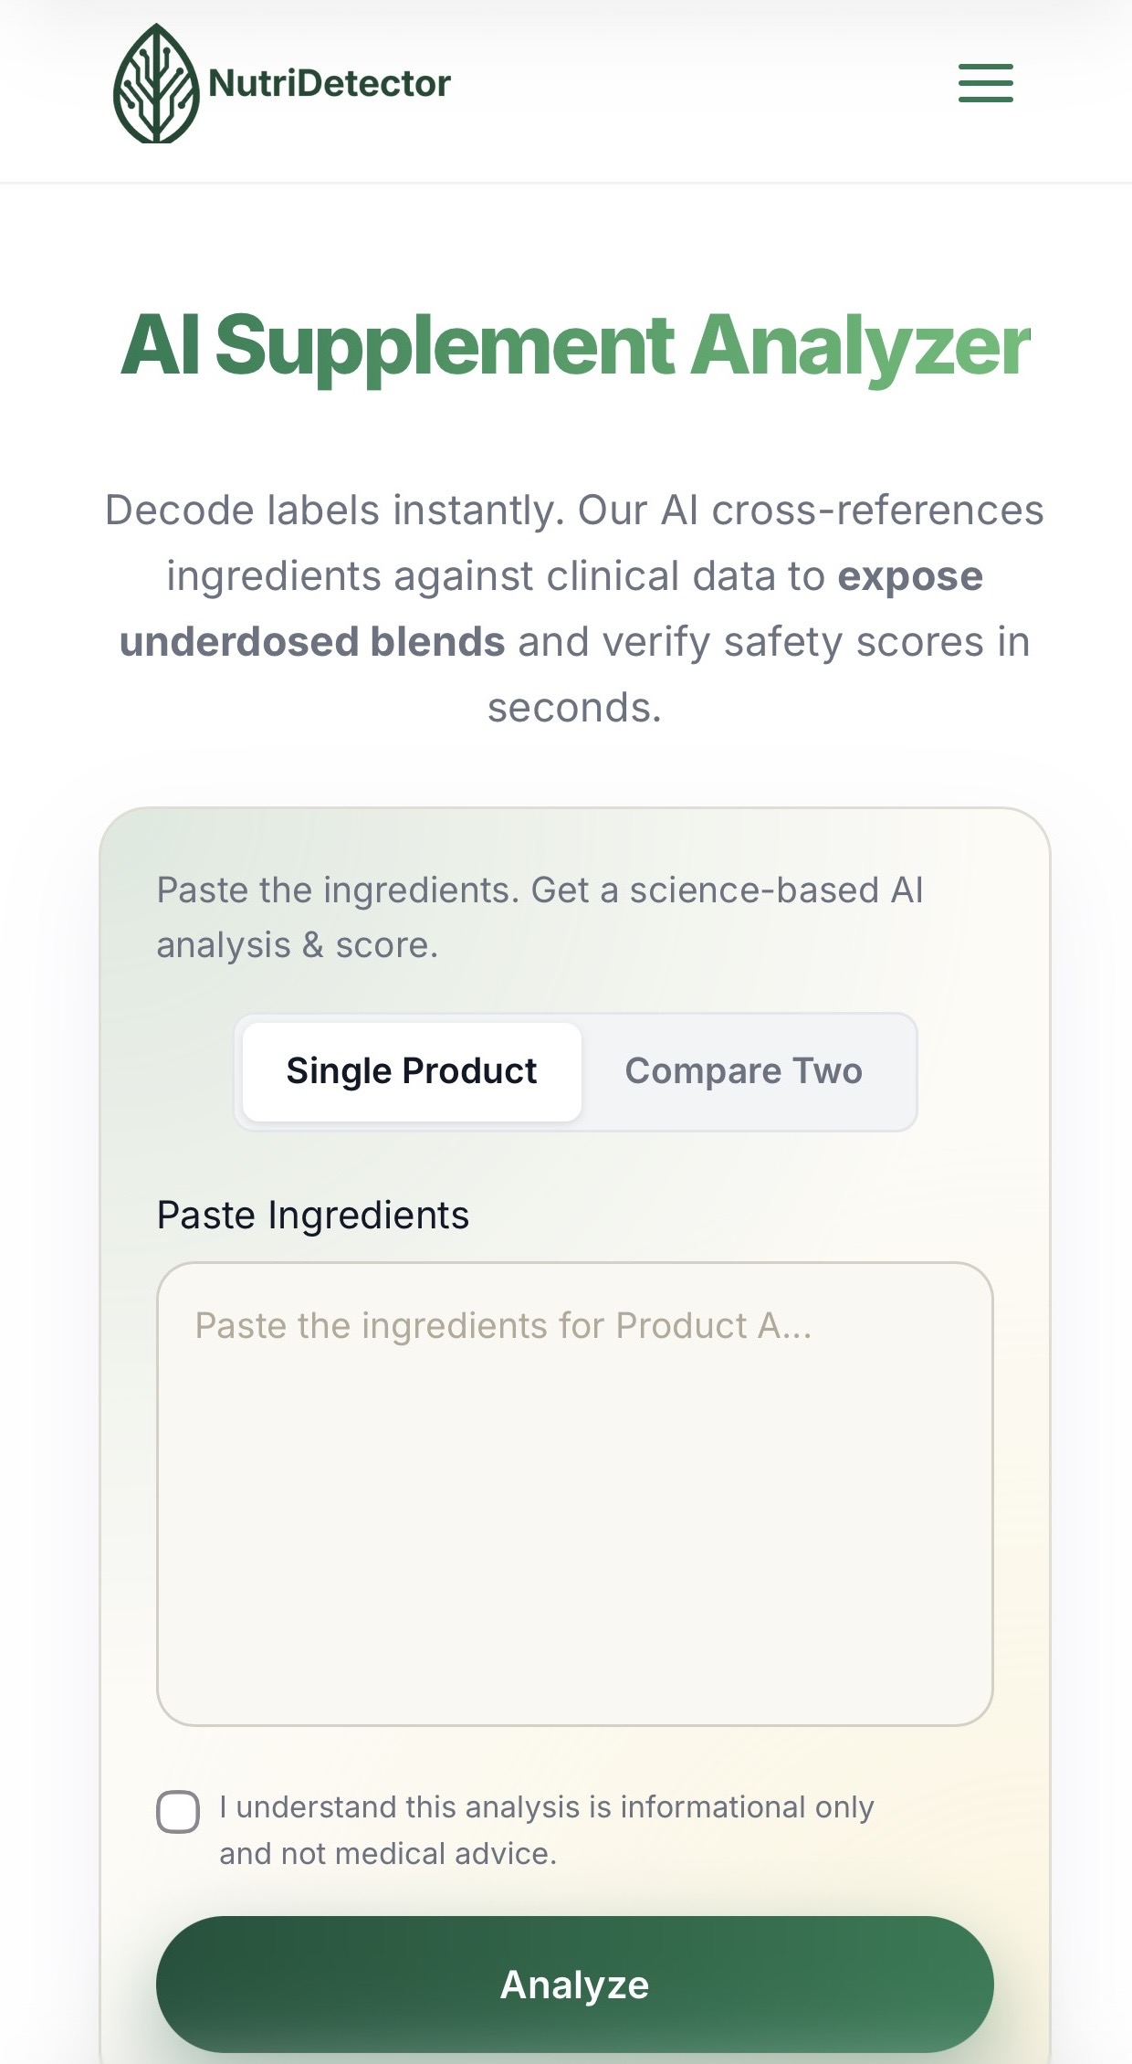The image size is (1132, 2064).
Task: Switch to the Single Product tab
Action: coord(412,1071)
